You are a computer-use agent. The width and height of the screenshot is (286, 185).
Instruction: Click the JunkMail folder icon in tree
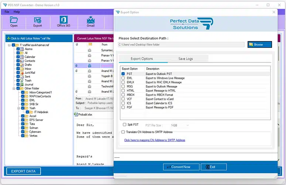pos(22,73)
